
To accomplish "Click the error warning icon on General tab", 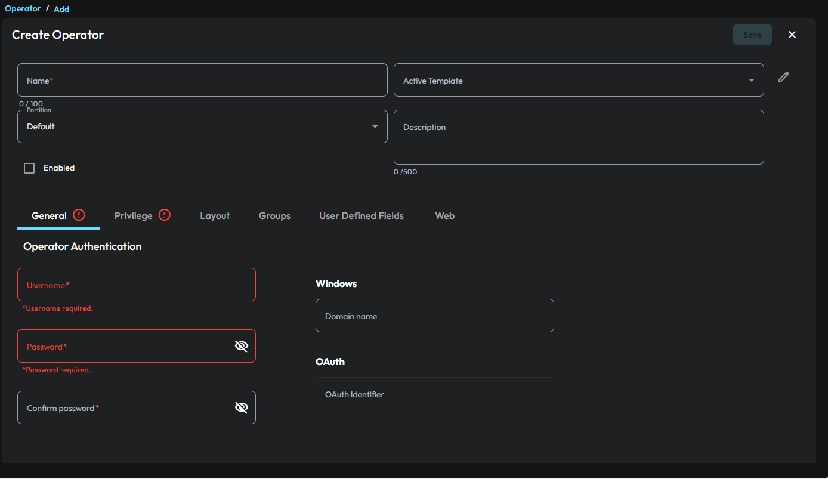I will pos(79,215).
